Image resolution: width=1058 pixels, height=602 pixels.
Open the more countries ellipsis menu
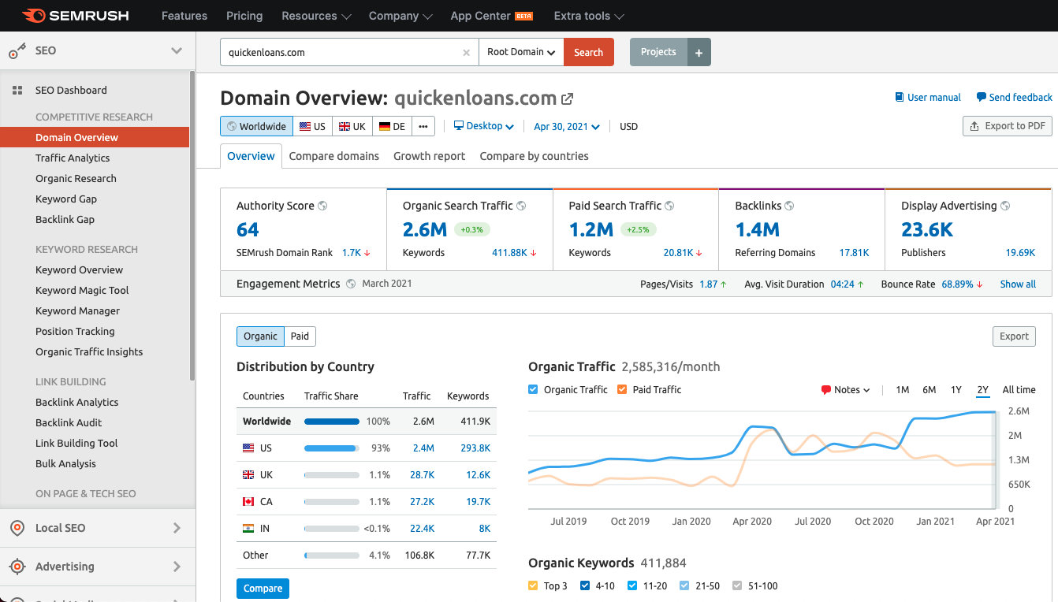coord(423,126)
